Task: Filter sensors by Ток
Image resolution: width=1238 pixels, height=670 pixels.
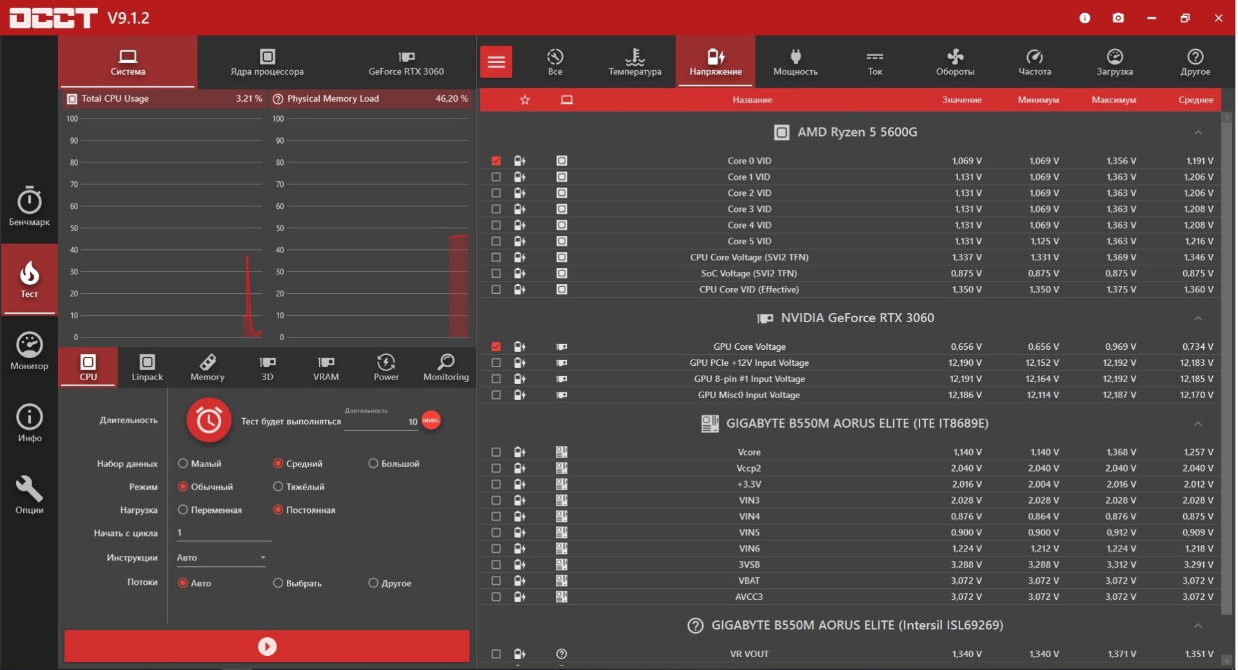Action: (875, 62)
